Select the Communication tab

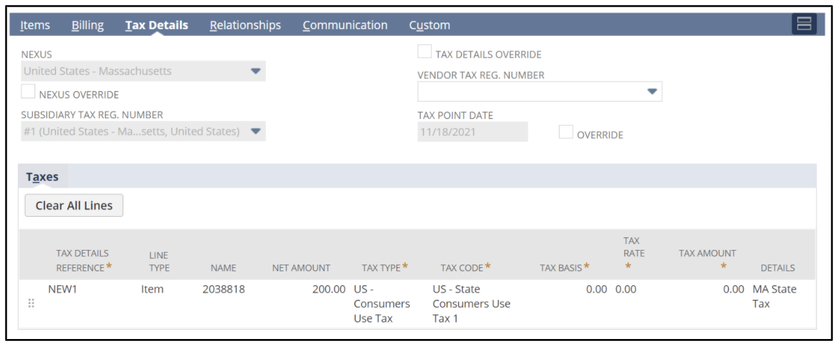(344, 25)
